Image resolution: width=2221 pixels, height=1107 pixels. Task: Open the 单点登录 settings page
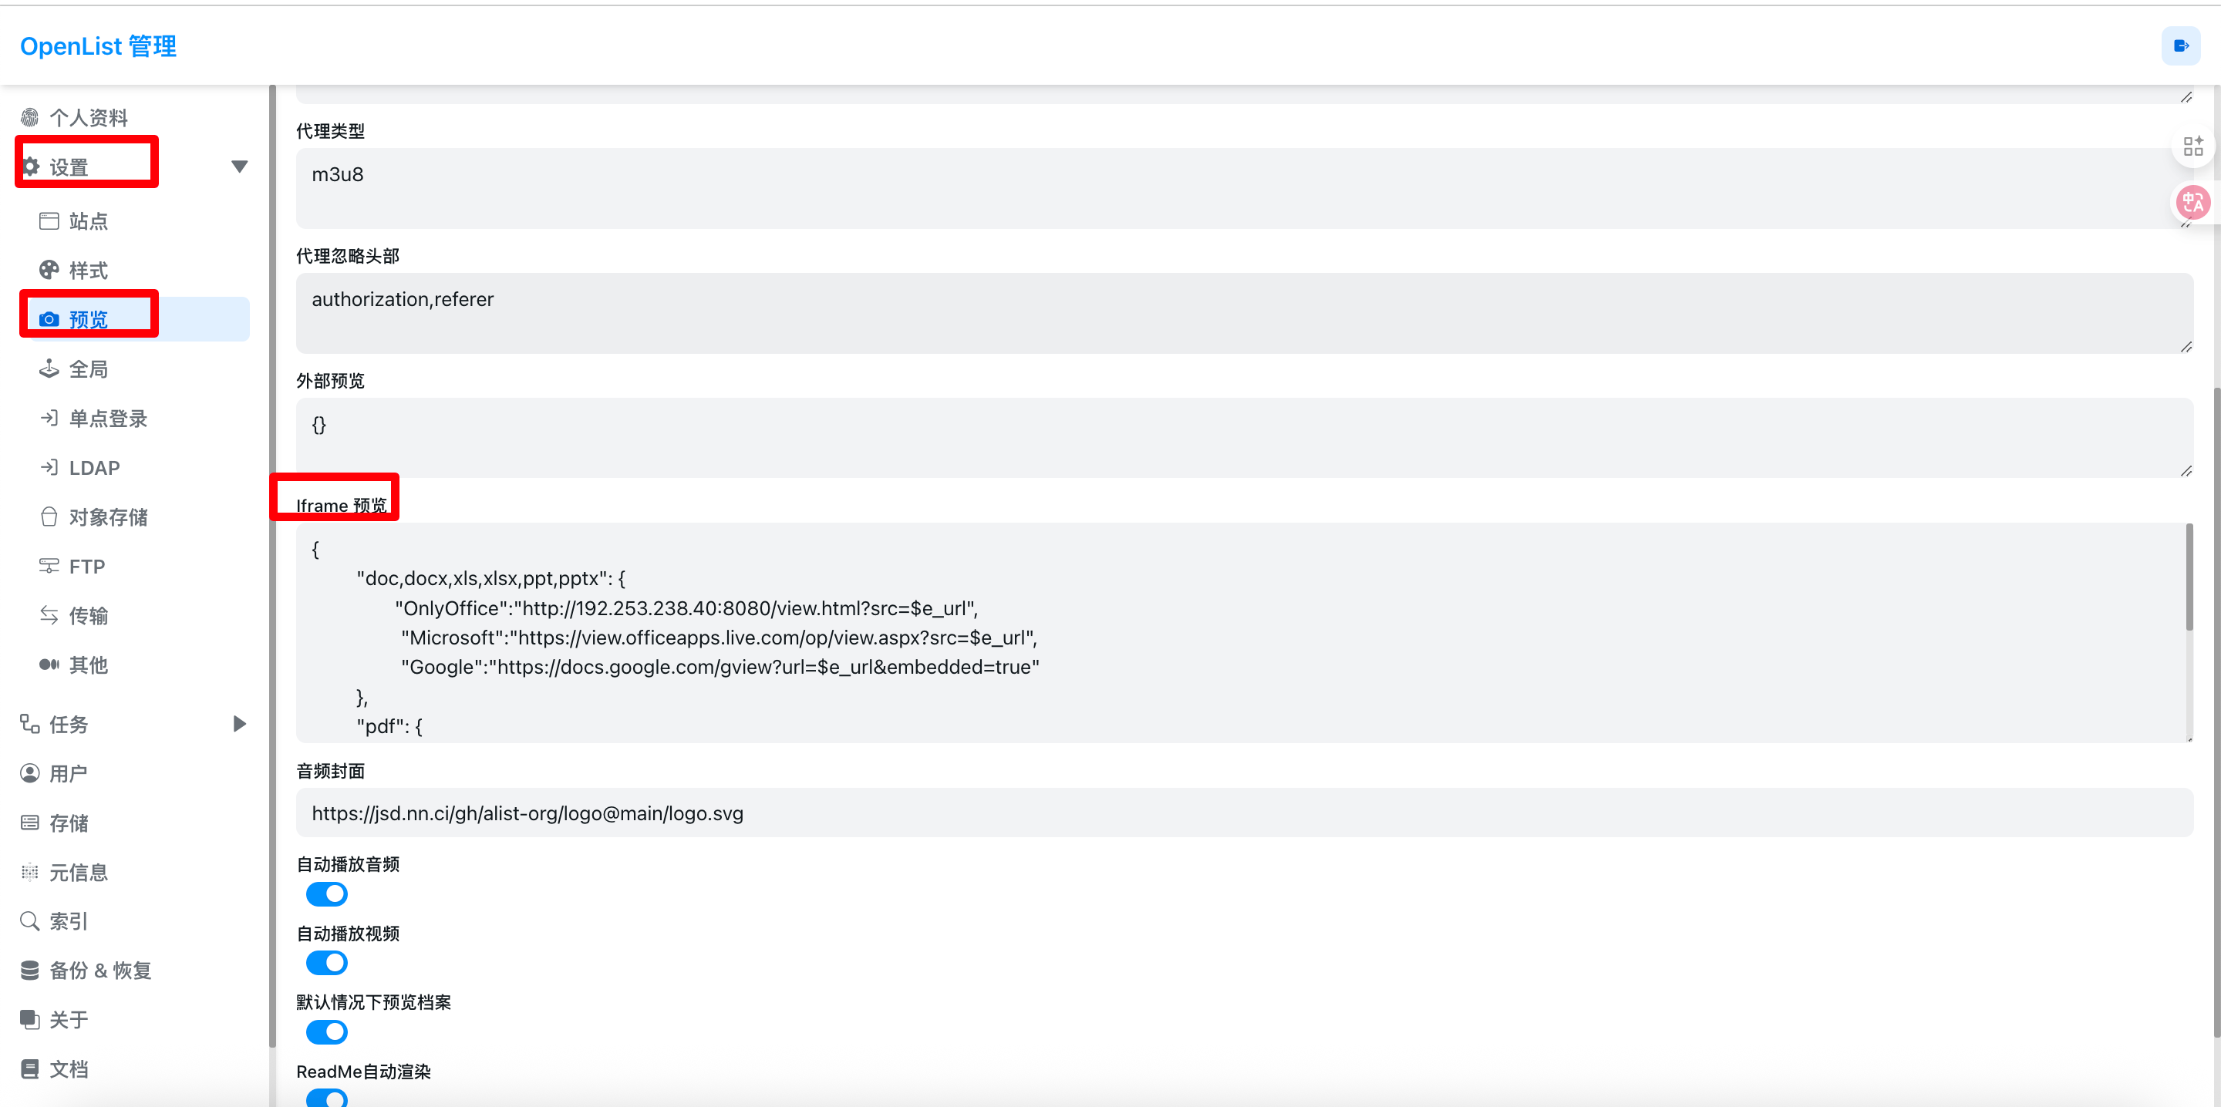[x=108, y=418]
